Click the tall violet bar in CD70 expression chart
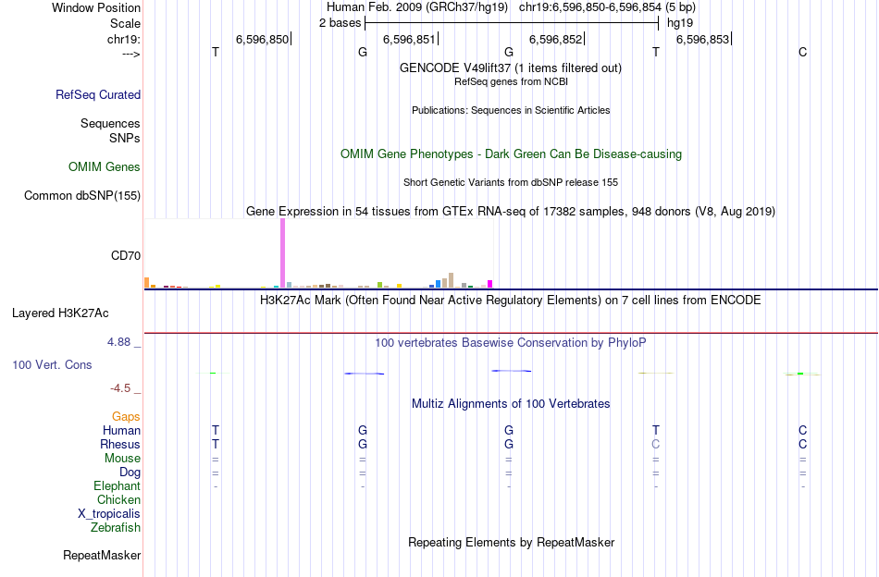The width and height of the screenshot is (879, 577). (x=282, y=253)
